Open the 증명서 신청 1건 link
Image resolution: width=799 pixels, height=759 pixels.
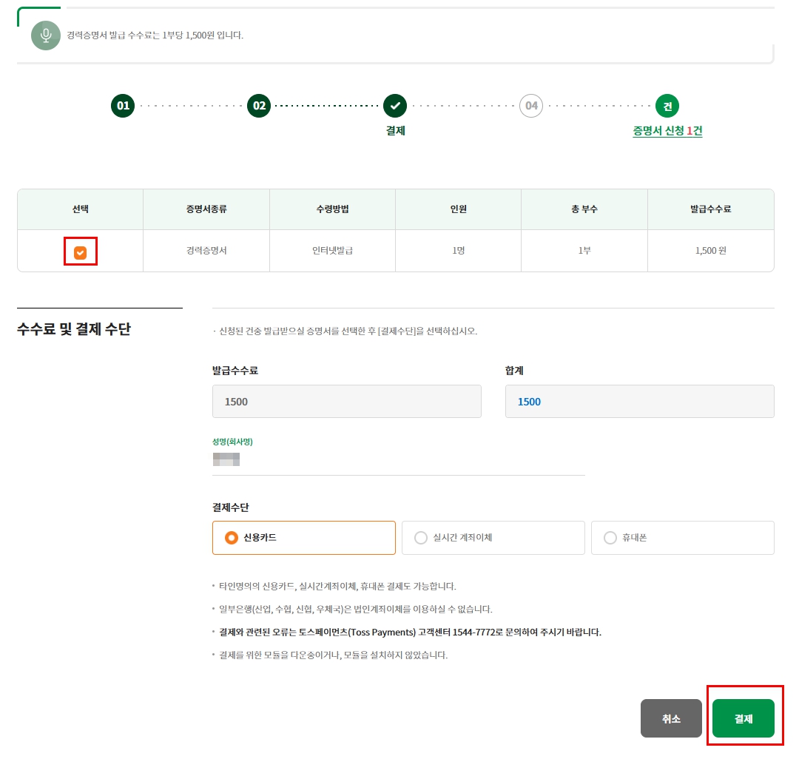[667, 130]
